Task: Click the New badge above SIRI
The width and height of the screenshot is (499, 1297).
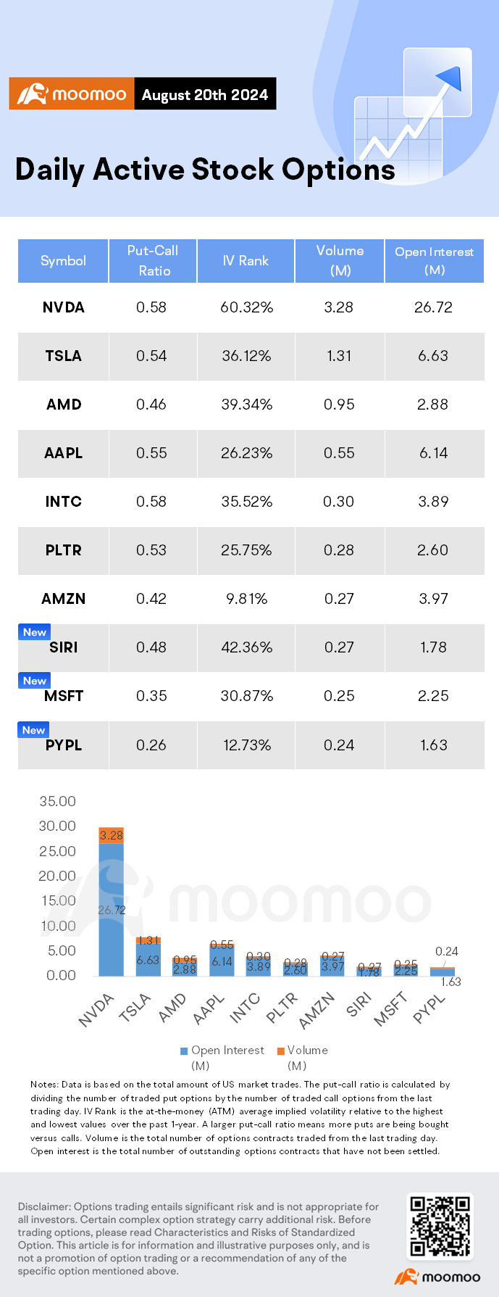Action: (x=34, y=632)
